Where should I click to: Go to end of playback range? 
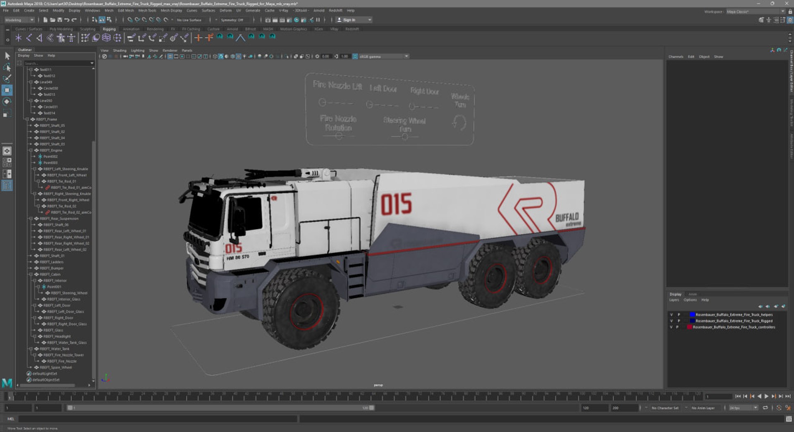788,396
